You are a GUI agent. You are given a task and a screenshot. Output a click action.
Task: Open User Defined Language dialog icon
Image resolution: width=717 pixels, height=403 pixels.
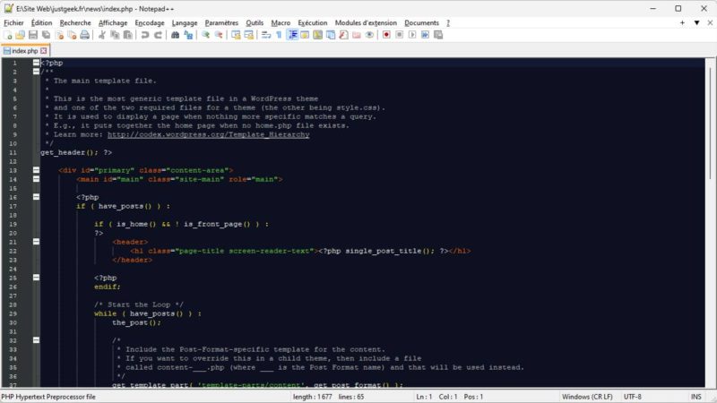[305, 35]
